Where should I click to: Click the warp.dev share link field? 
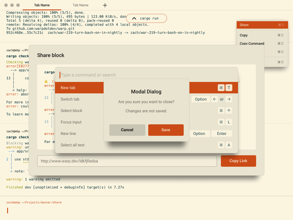point(127,161)
